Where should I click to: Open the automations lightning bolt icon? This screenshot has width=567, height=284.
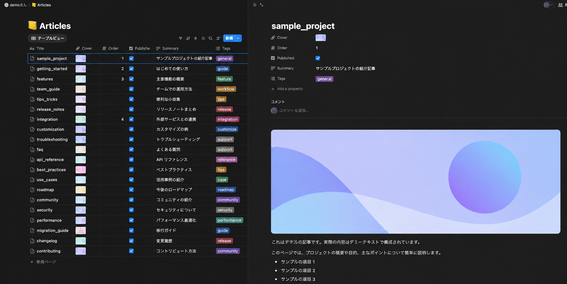(x=195, y=38)
